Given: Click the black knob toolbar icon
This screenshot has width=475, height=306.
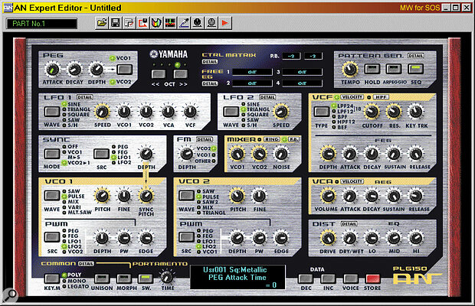Looking at the screenshot, I should (197, 23).
